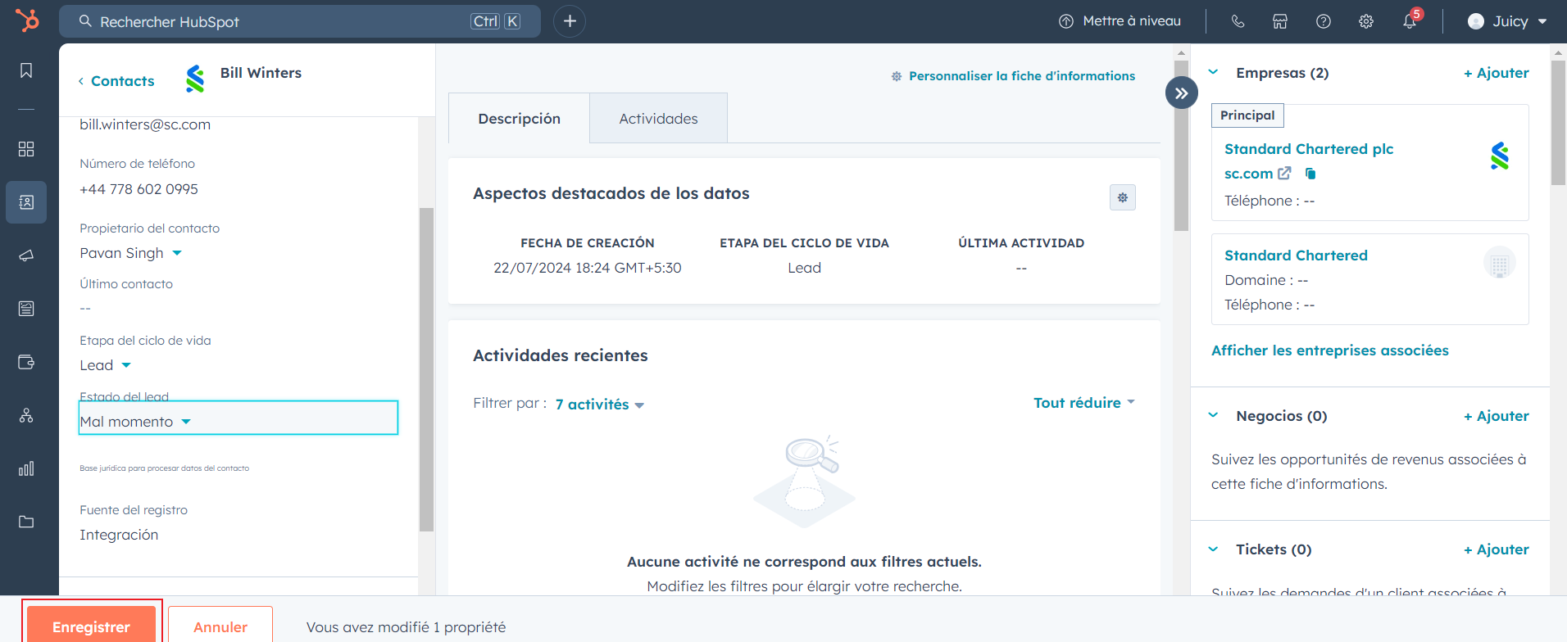Open the Tout réduire dropdown

[1084, 403]
